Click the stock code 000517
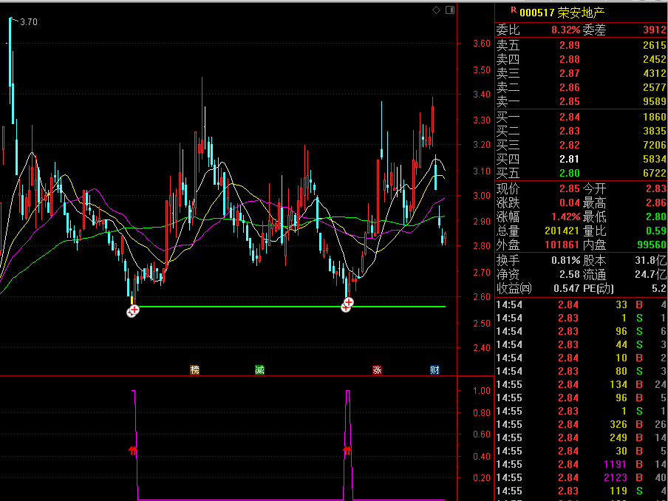This screenshot has height=501, width=668. [x=536, y=13]
